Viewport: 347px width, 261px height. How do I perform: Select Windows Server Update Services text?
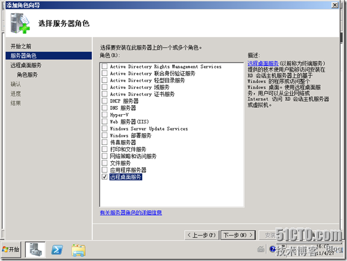pyautogui.click(x=149, y=128)
